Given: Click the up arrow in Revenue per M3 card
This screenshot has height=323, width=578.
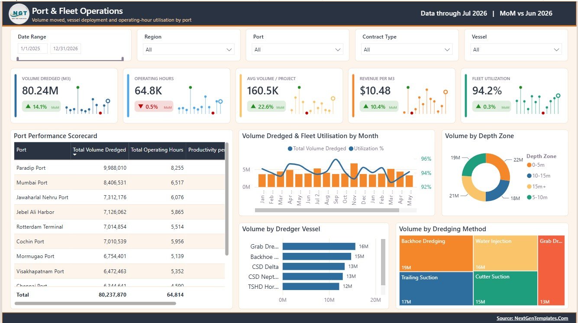Looking at the screenshot, I should pyautogui.click(x=366, y=107).
